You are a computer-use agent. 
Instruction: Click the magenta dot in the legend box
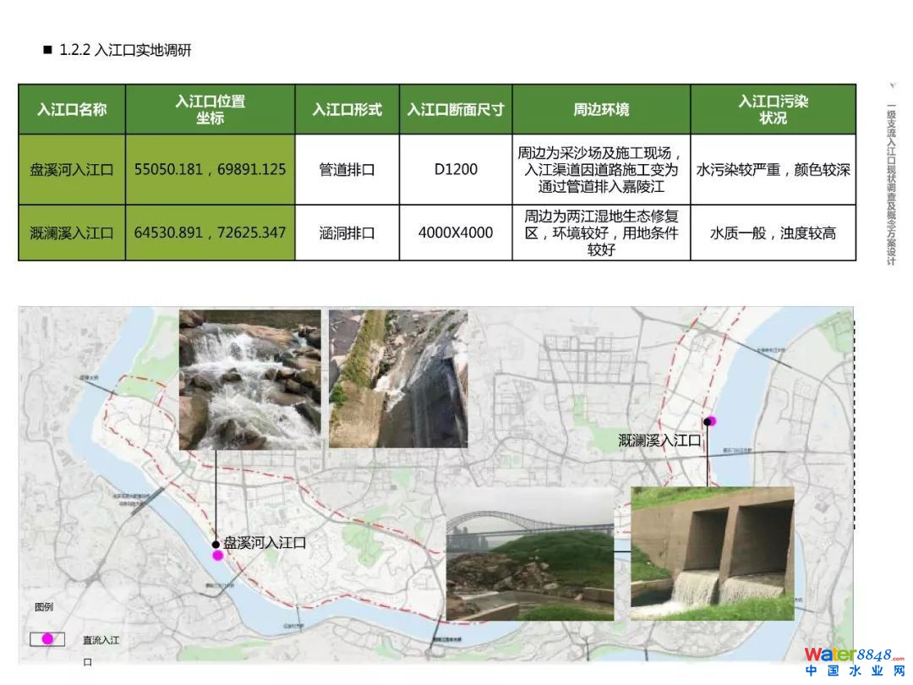pyautogui.click(x=47, y=638)
